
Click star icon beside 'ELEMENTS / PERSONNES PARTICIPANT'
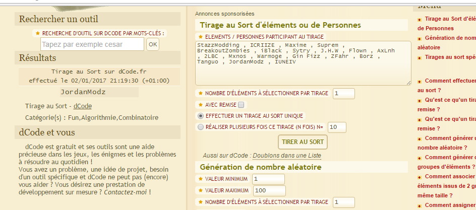click(x=200, y=37)
